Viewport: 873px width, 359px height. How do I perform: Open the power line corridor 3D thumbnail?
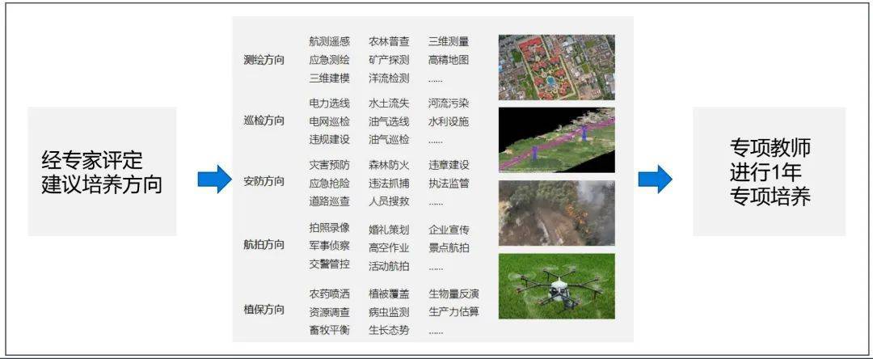(x=557, y=140)
